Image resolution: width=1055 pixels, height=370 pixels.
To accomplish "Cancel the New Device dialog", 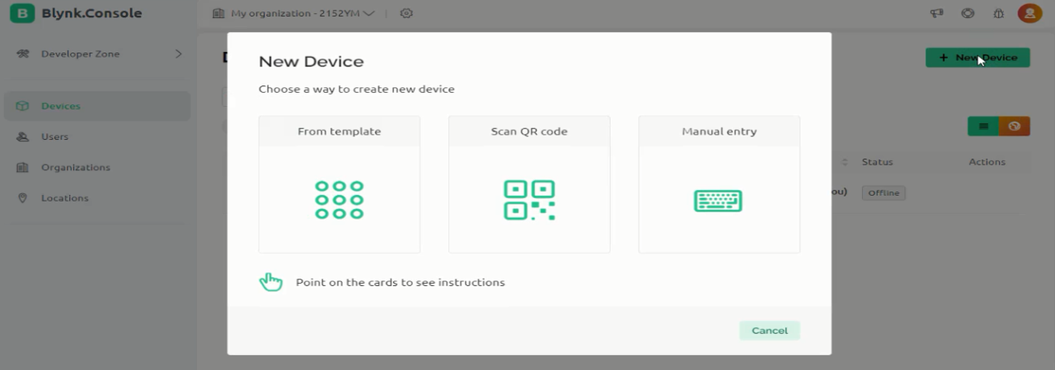I will coord(770,331).
